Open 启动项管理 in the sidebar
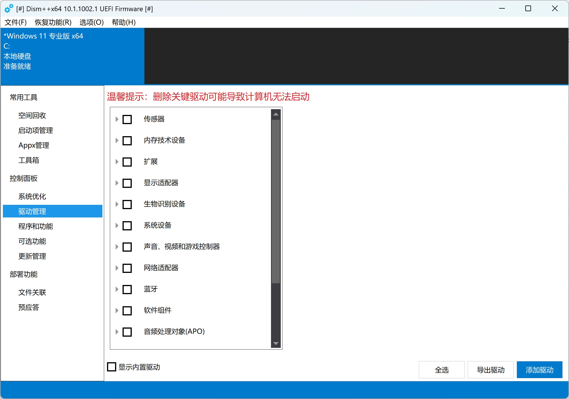Screen dimensions: 569x399 click(x=36, y=130)
